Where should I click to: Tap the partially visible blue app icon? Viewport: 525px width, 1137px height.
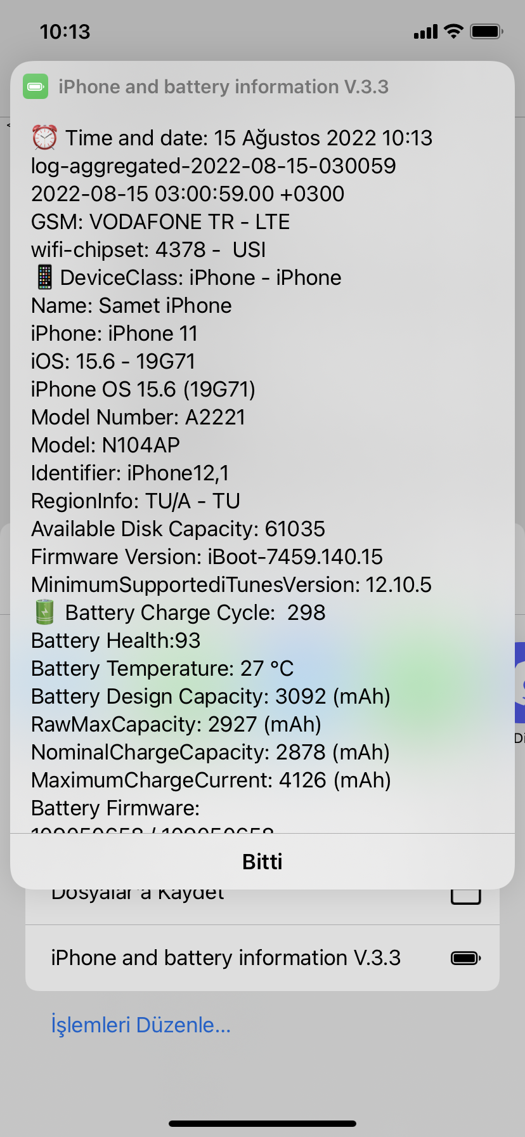520,683
